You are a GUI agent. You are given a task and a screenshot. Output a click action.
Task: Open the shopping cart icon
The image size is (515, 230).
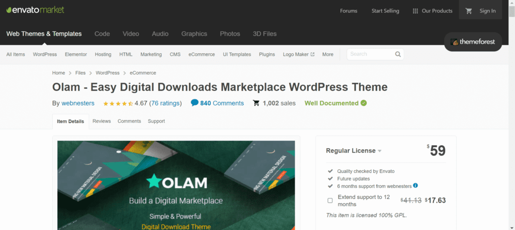(469, 11)
